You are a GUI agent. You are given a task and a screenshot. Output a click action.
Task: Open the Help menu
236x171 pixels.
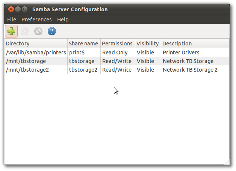coord(63,19)
